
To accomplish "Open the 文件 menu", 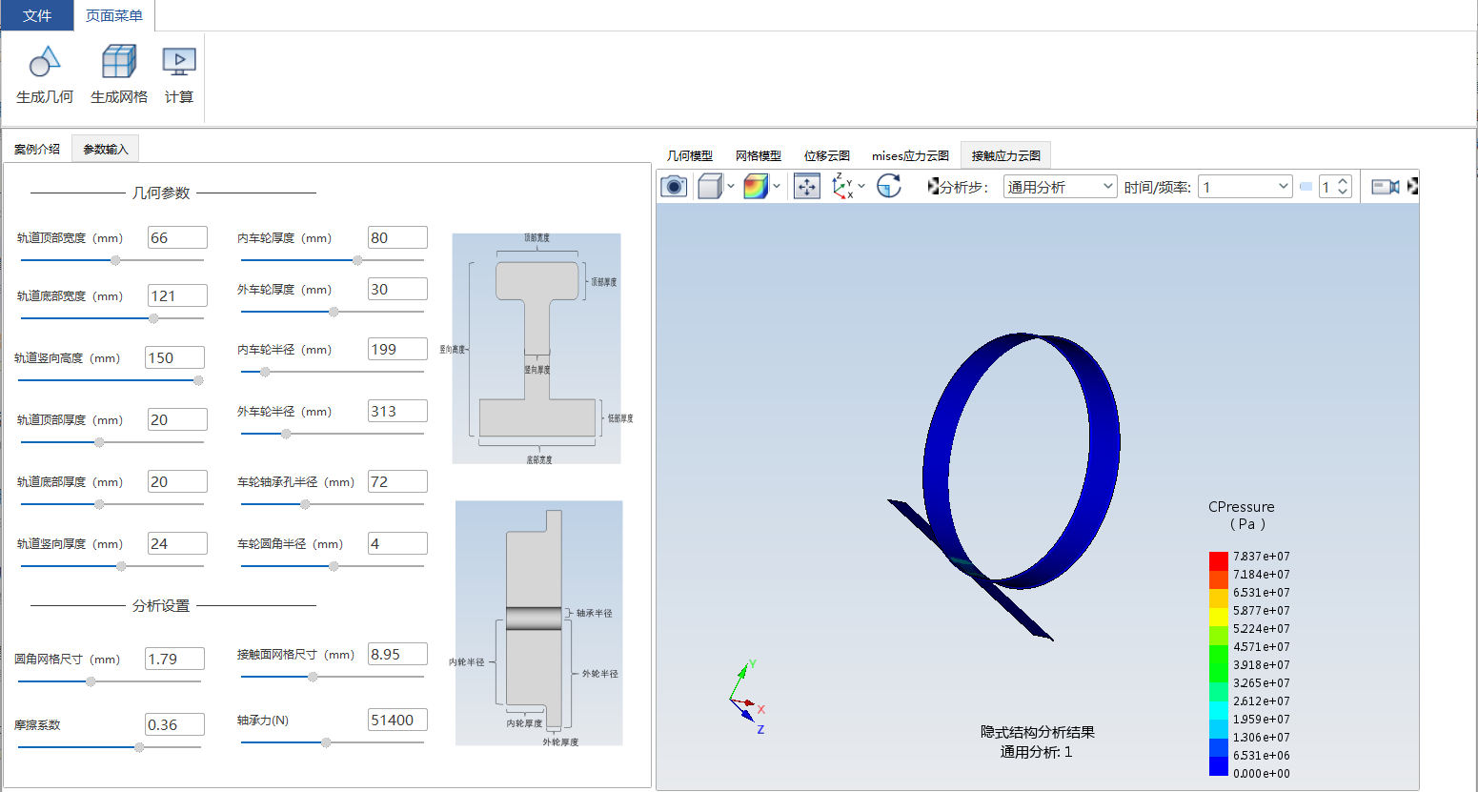I will click(37, 15).
